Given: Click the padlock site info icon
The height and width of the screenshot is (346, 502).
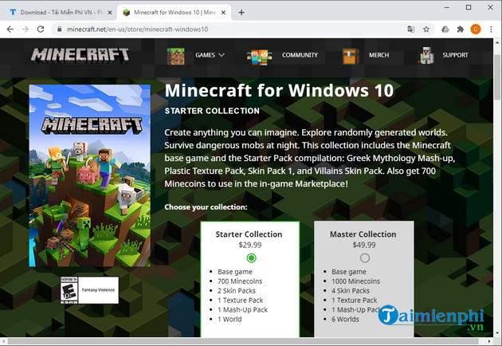Looking at the screenshot, I should (59, 29).
